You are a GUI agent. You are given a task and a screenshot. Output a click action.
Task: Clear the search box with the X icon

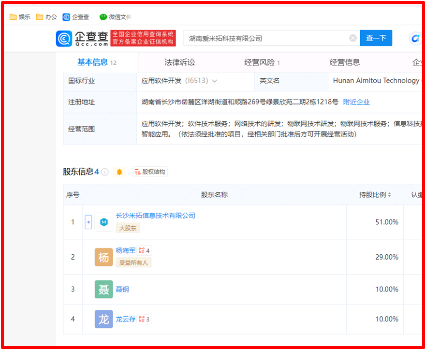[x=353, y=38]
